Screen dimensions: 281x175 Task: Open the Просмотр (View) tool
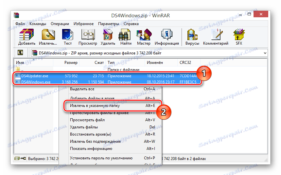[88, 37]
